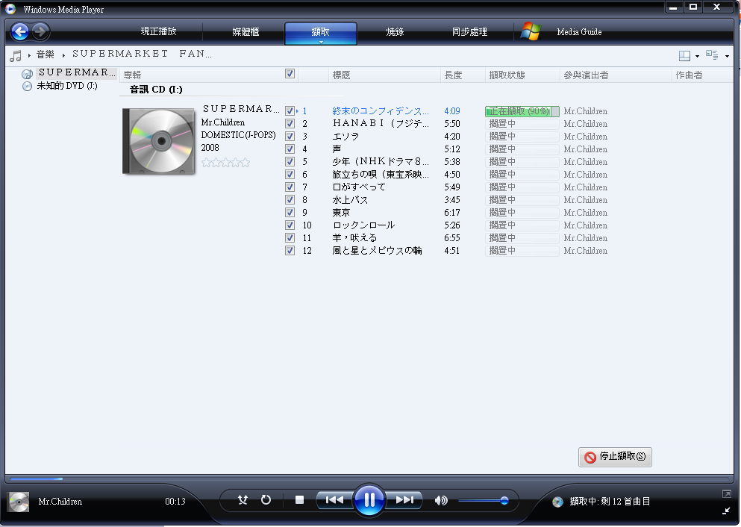Image resolution: width=741 pixels, height=527 pixels.
Task: Uncheck track 9 東京 checkbox
Action: click(x=290, y=213)
